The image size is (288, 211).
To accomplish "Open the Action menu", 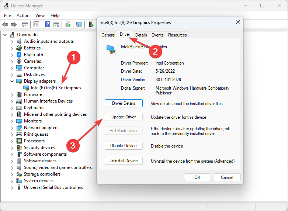I will pos(23,15).
